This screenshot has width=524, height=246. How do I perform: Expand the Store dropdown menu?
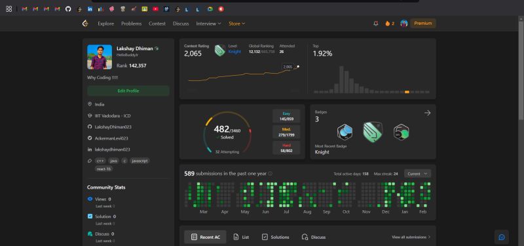(237, 23)
